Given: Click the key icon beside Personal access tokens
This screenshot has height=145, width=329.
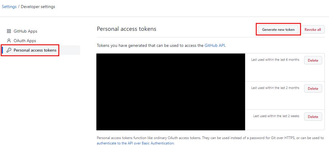Looking at the screenshot, I should pos(9,50).
